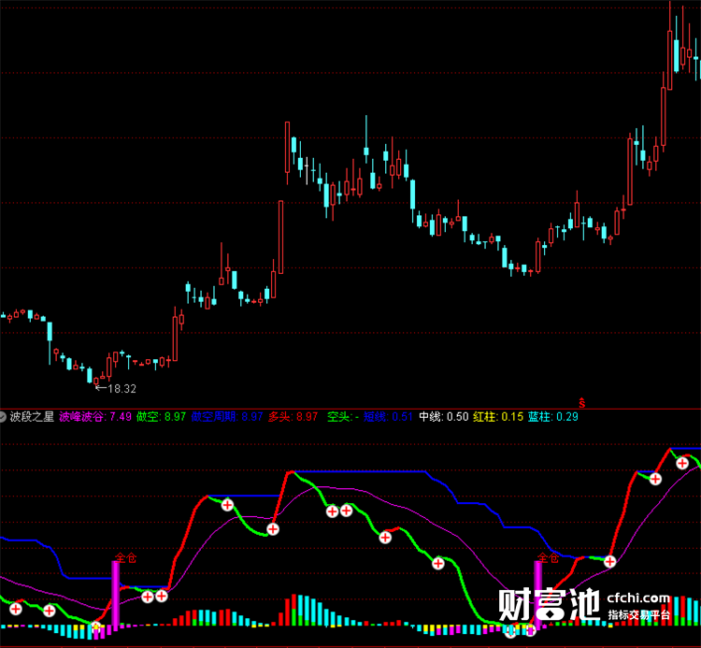The height and width of the screenshot is (648, 701).
Task: Toggle the green 做空 8.97 line legend
Action: [x=161, y=417]
